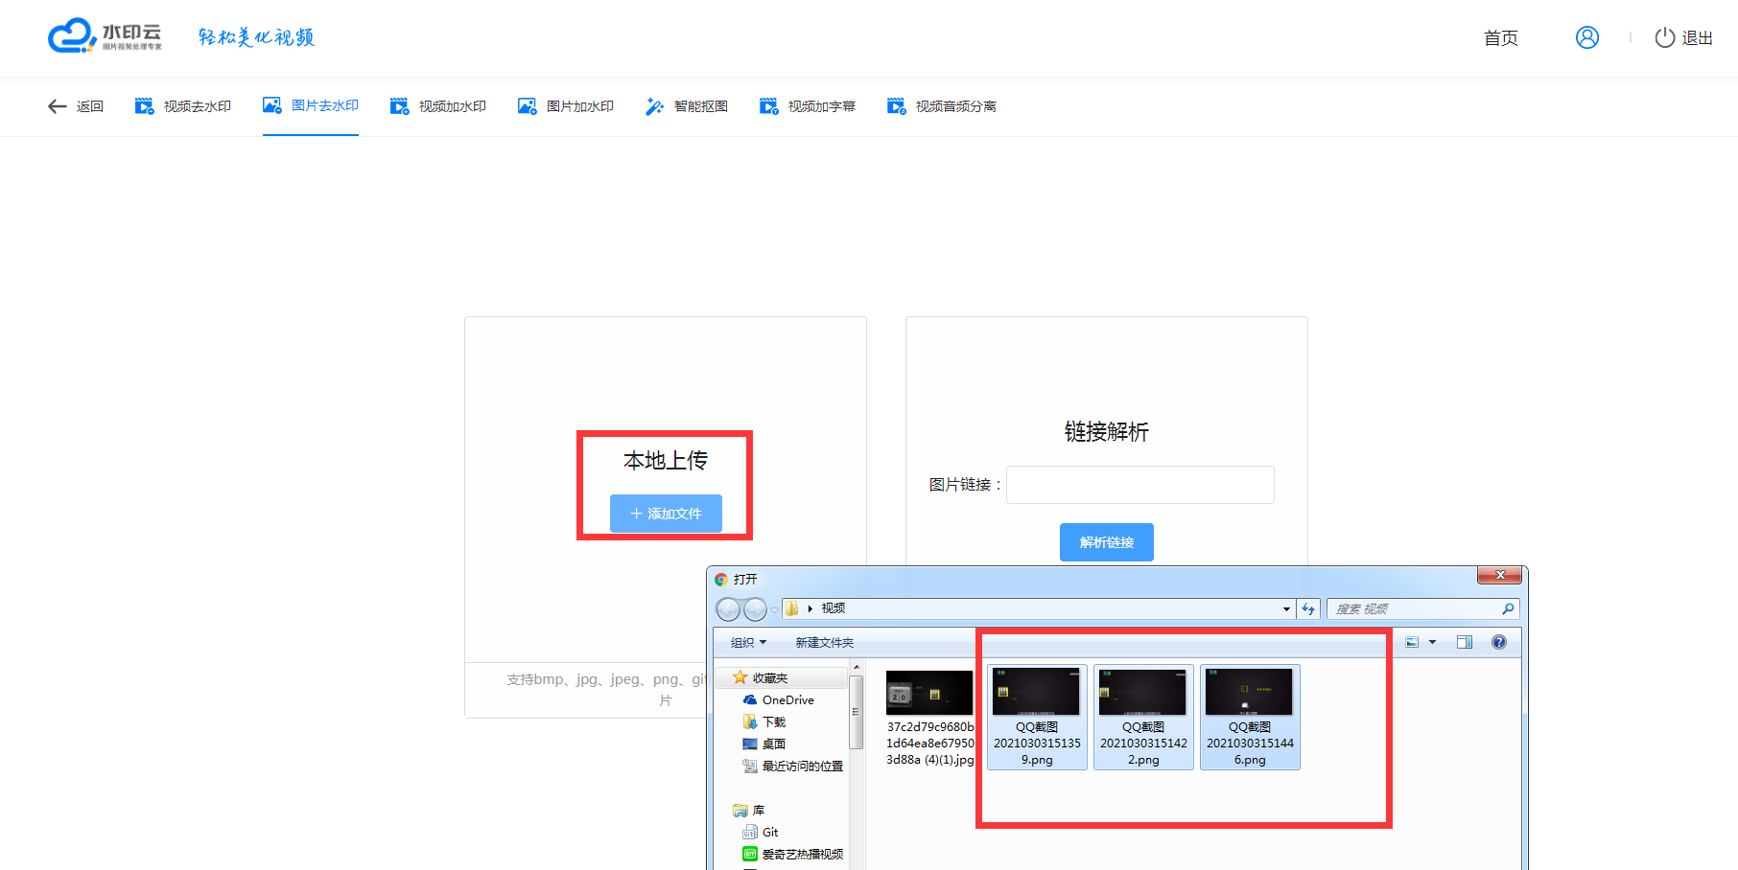
Task: Expand the view options dropdown arrow
Action: pos(1432,642)
